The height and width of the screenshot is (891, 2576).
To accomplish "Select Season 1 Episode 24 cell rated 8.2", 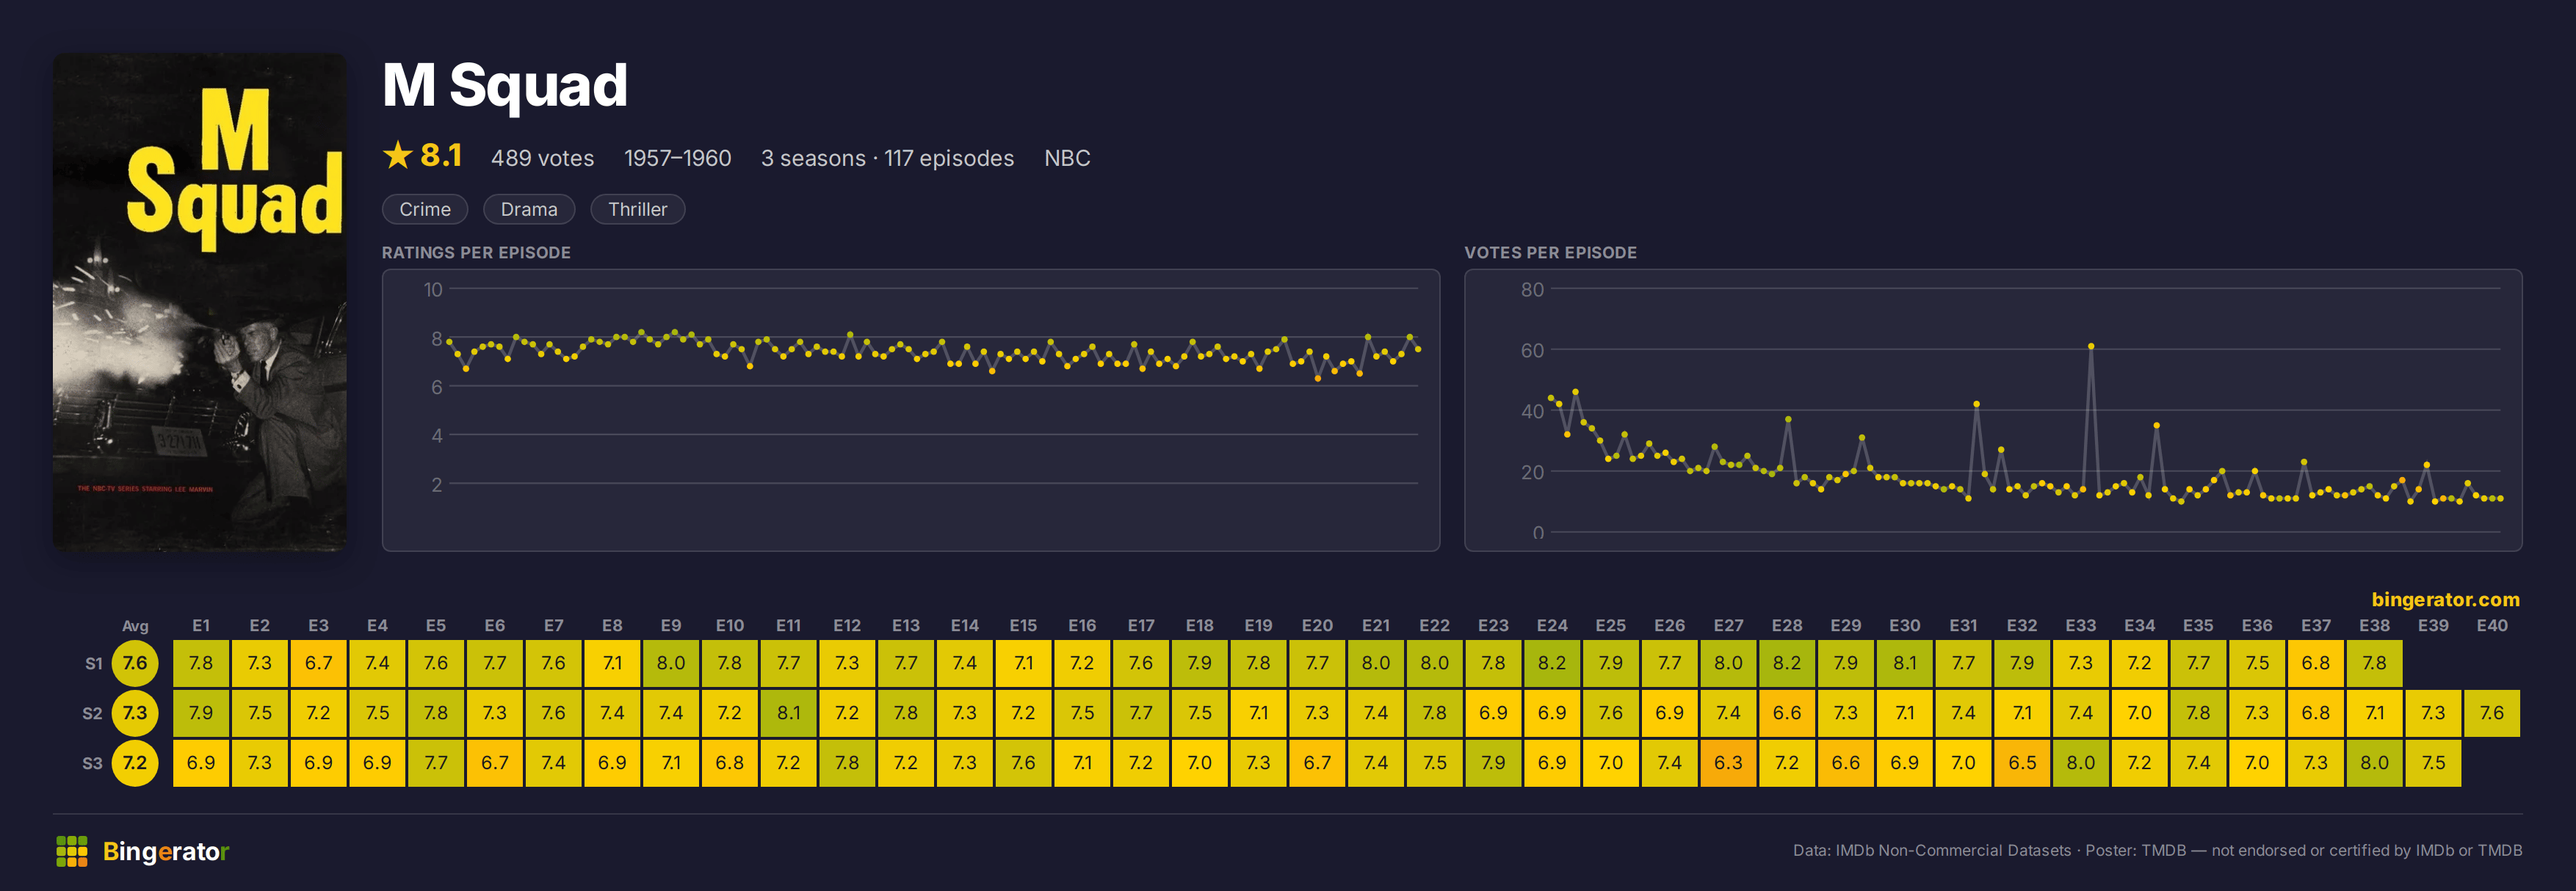I will pos(1552,663).
